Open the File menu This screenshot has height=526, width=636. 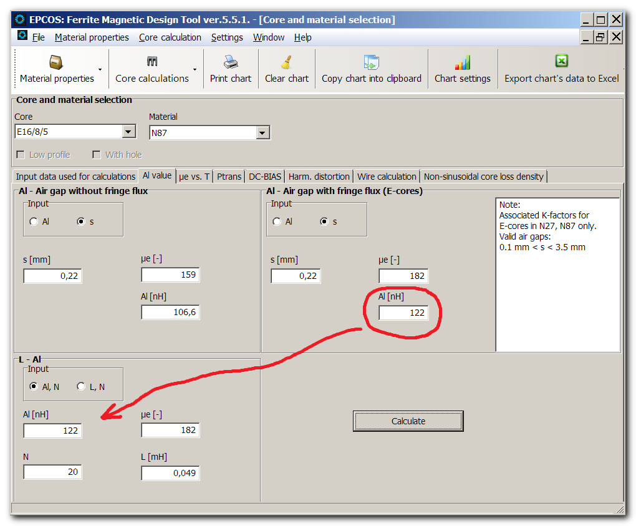[x=39, y=37]
